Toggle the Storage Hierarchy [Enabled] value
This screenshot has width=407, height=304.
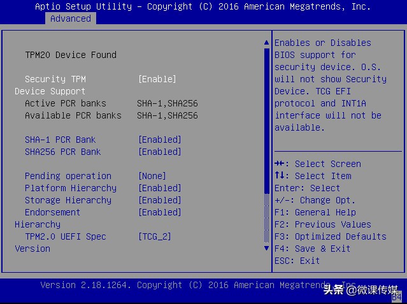[x=160, y=200]
